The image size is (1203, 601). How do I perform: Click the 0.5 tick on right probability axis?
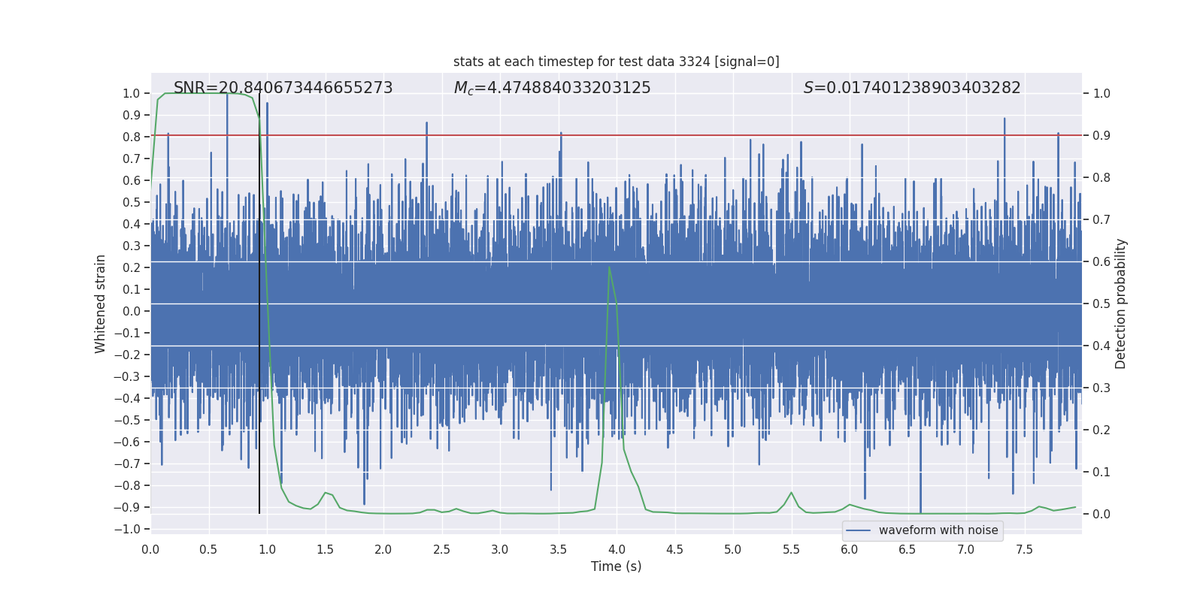pos(1101,304)
